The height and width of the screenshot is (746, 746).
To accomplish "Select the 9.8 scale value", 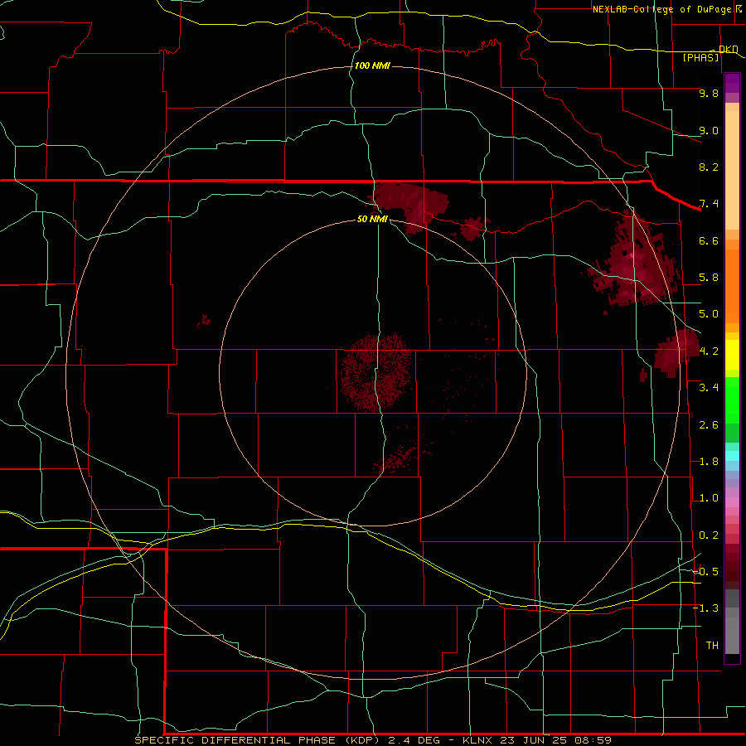I will [709, 93].
